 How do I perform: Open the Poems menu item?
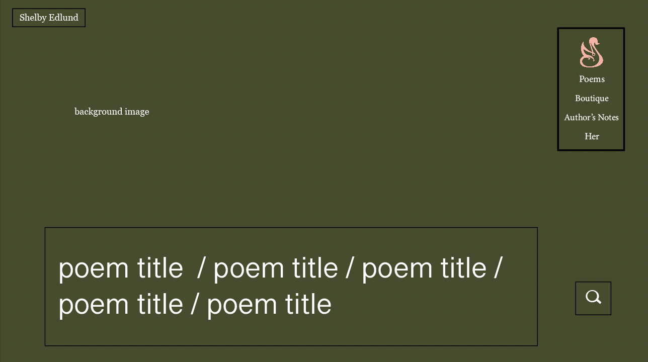pos(592,79)
